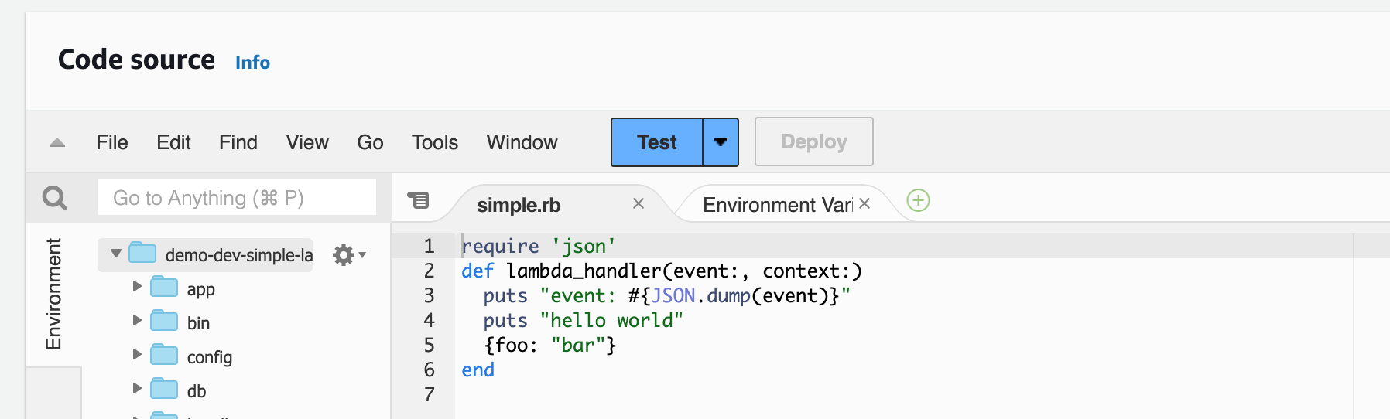Open the Test button dropdown arrow
Image resolution: width=1390 pixels, height=419 pixels.
(721, 142)
